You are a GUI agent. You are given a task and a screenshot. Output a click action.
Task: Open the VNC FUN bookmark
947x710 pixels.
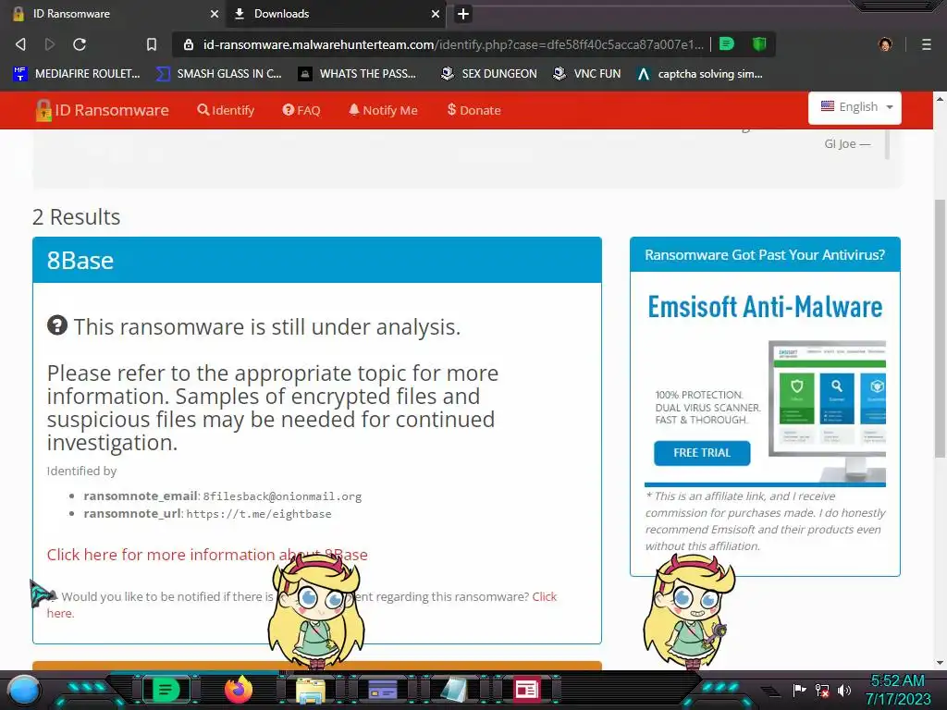(x=587, y=74)
